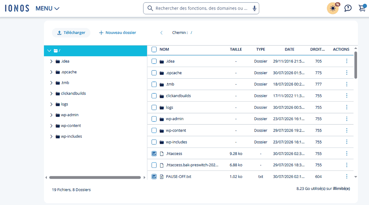Click the sun promotions icon
The image size is (369, 205).
click(x=333, y=8)
